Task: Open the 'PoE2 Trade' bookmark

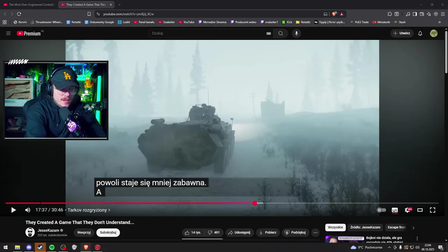Action: (359, 22)
